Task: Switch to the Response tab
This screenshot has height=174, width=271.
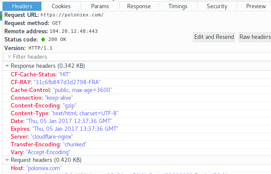Action: tap(139, 6)
